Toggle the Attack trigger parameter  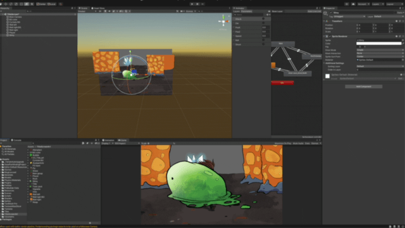point(263,19)
